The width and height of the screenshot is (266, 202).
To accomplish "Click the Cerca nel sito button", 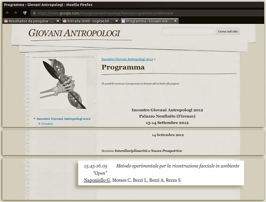I will click(228, 31).
